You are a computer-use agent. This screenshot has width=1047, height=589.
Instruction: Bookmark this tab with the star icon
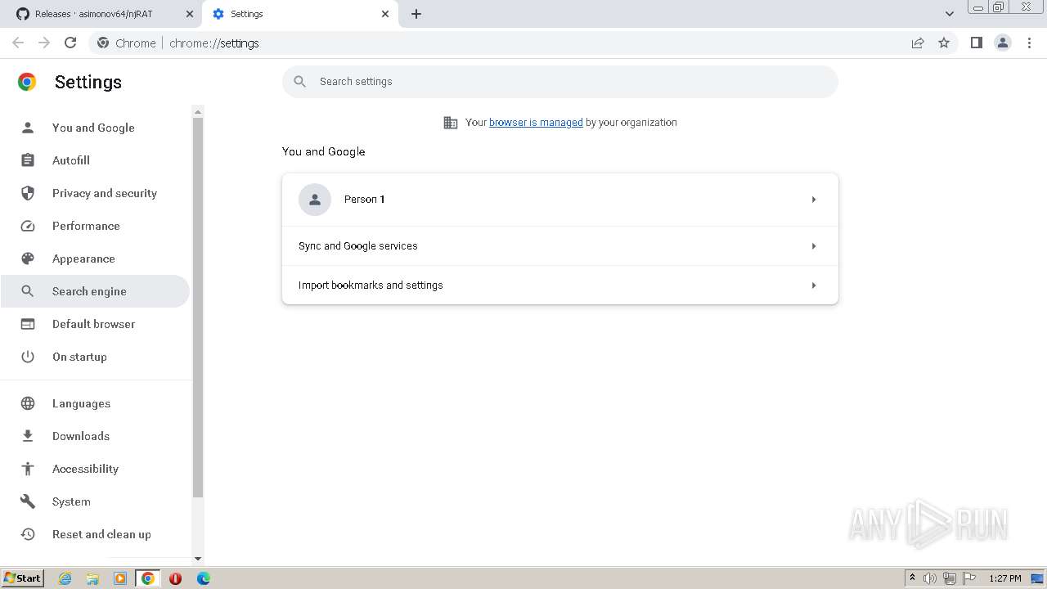coord(944,43)
